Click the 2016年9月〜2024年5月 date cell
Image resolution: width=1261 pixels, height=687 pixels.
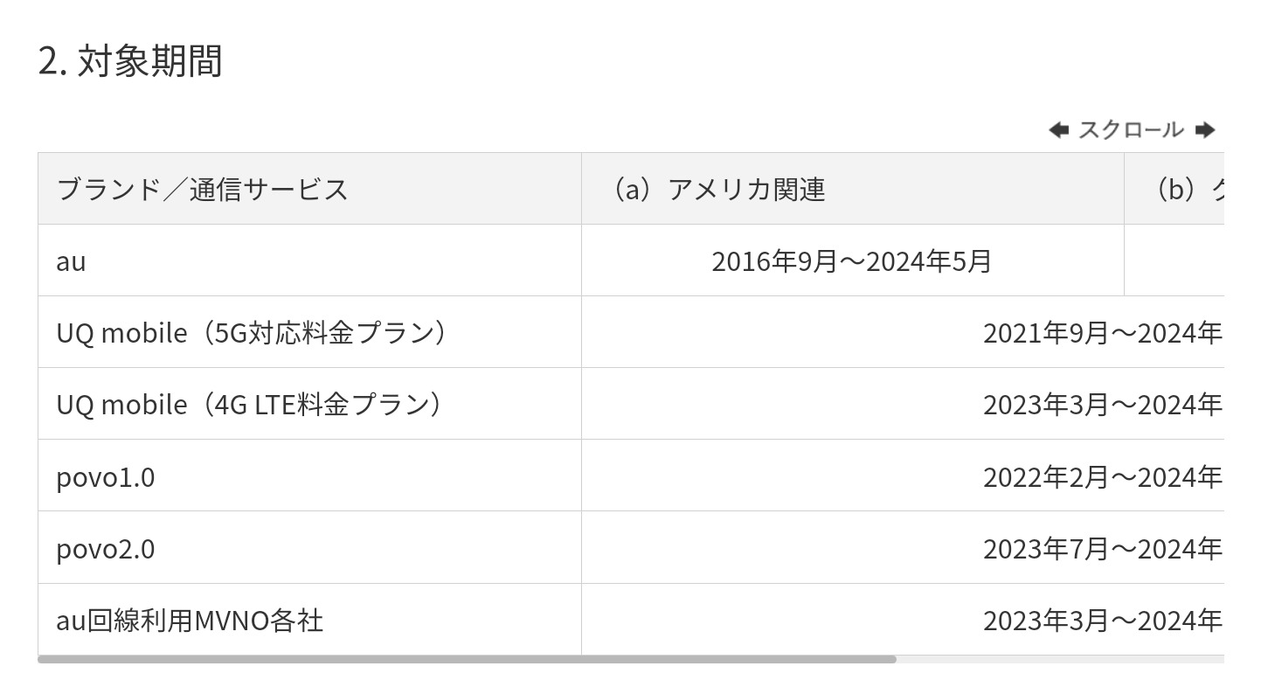(851, 261)
